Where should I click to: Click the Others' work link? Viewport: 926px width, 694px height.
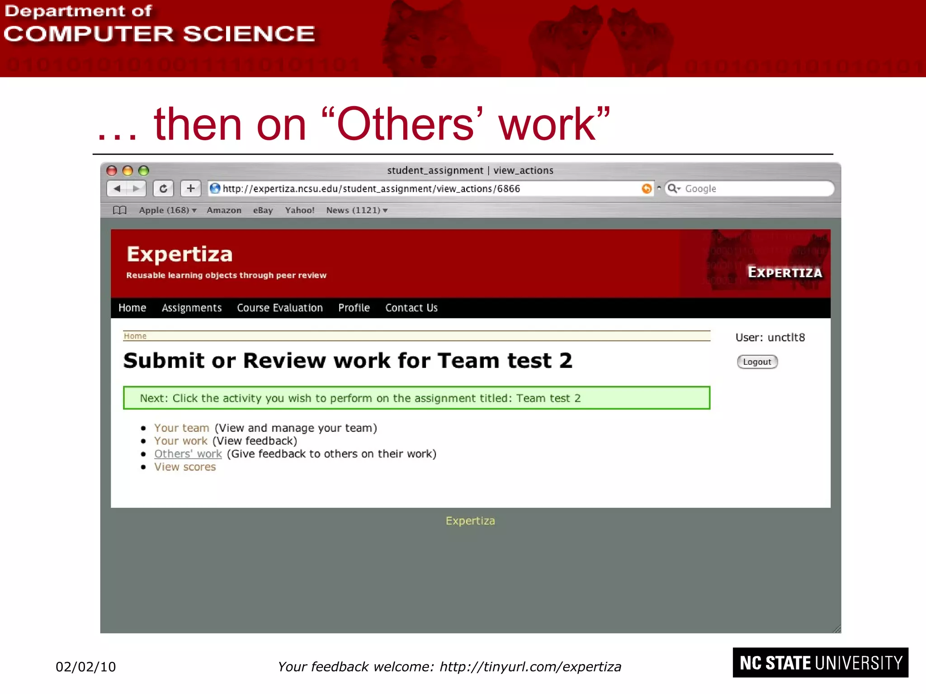tap(188, 454)
